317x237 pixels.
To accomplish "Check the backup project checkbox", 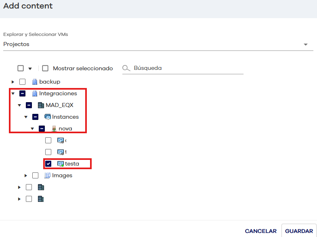I will 23,82.
